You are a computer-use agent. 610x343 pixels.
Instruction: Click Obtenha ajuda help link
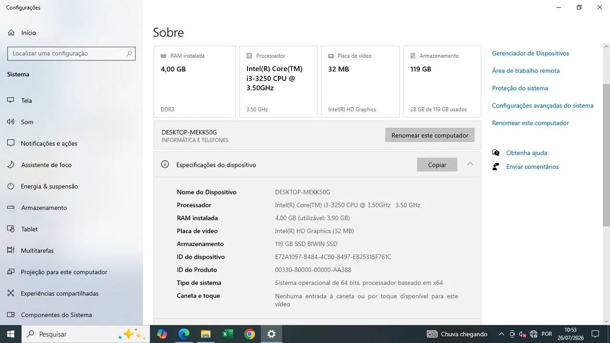(527, 153)
